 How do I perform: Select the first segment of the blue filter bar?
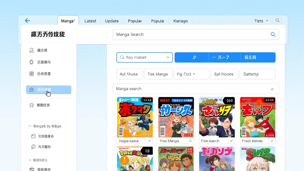(191, 57)
